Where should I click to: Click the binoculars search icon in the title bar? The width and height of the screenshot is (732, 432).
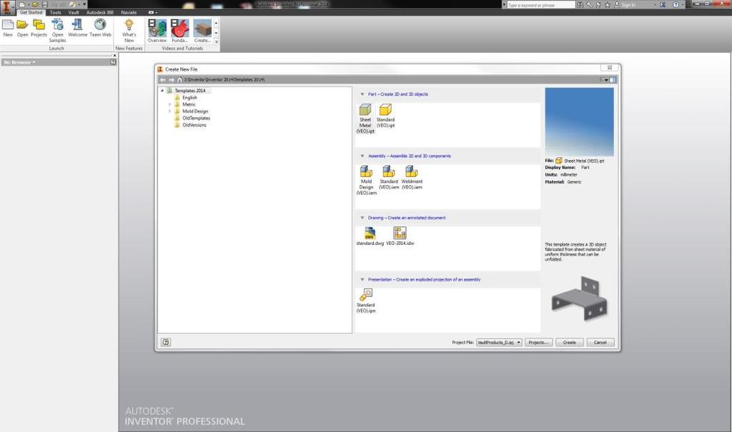point(580,5)
